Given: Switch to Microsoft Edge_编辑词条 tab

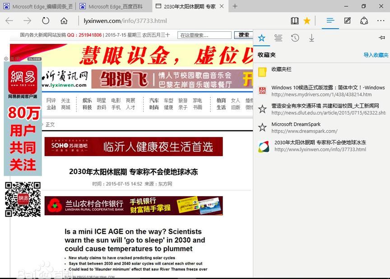Looking at the screenshot, I should (38, 6).
